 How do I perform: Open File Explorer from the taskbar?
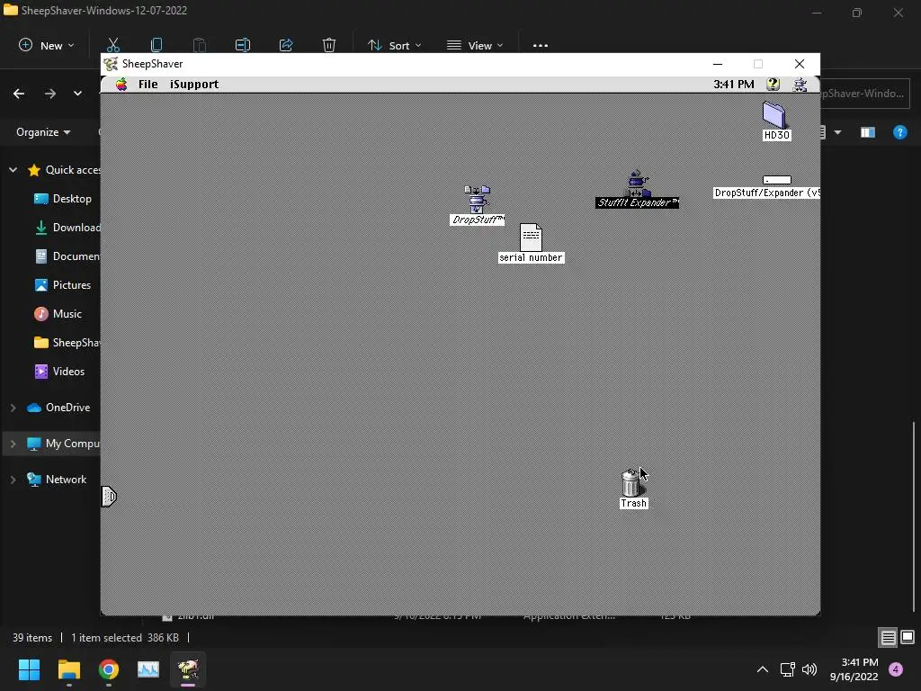pyautogui.click(x=68, y=669)
